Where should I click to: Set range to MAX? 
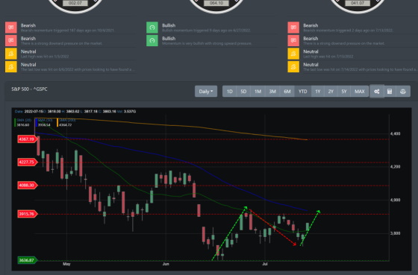click(359, 92)
